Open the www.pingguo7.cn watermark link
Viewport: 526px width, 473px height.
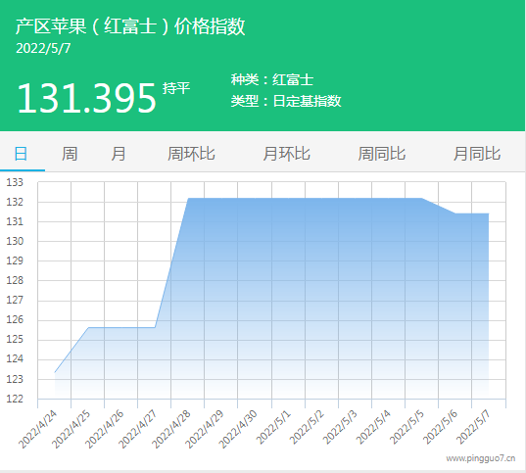point(480,458)
